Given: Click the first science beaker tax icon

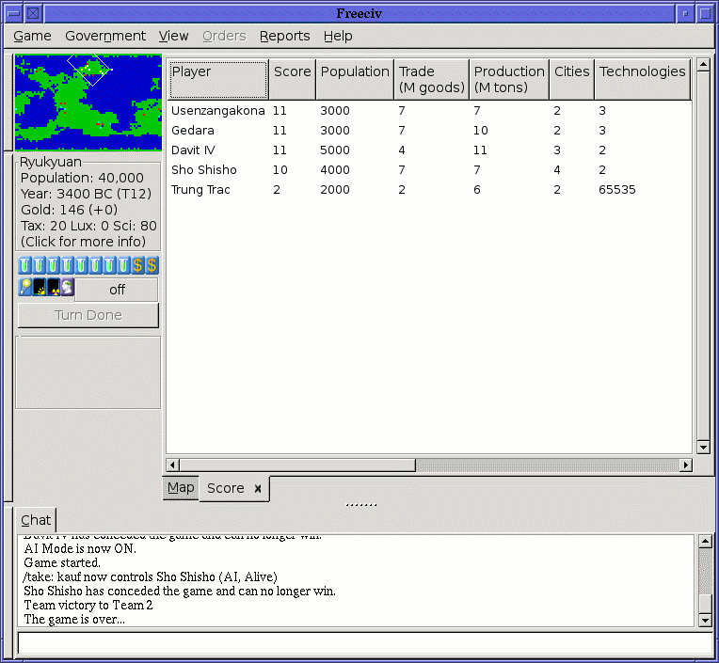Looking at the screenshot, I should (x=25, y=265).
